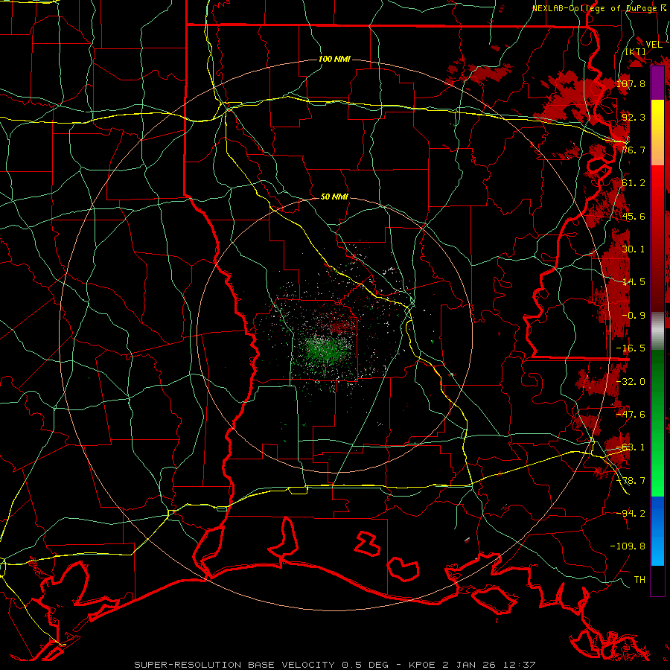Select the 92.3 scale value
The image size is (670, 670).
634,117
